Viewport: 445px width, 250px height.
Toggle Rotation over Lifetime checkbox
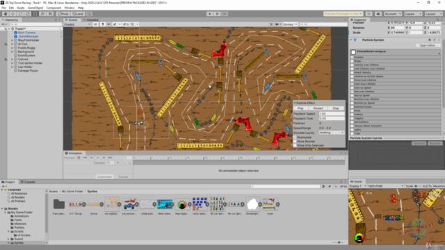353,99
